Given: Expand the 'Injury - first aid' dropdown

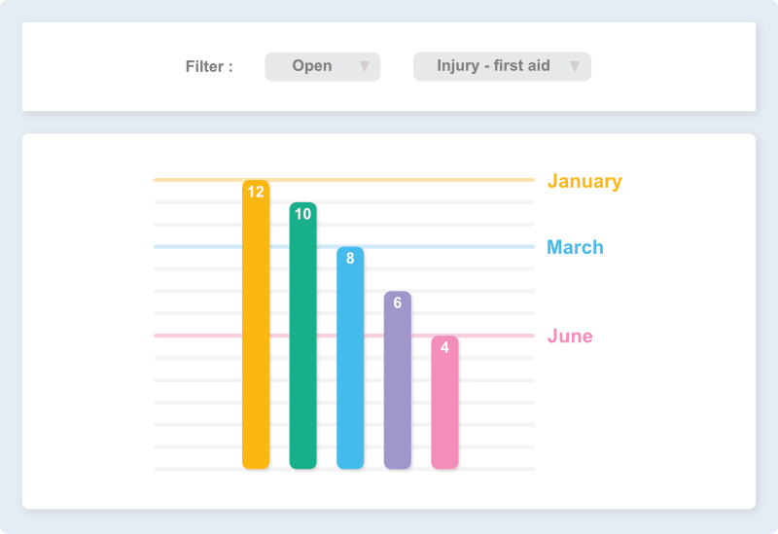Looking at the screenshot, I should [x=501, y=66].
